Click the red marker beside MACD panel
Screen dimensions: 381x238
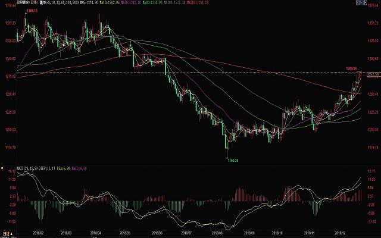2,168
